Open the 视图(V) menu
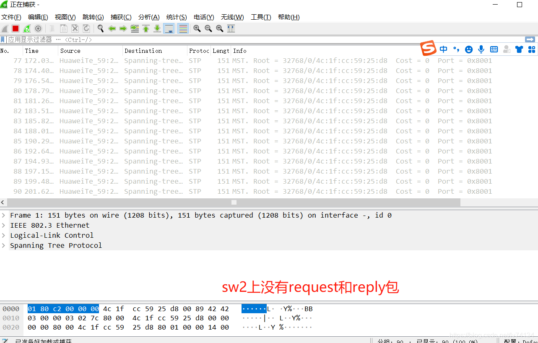Screen dimensions: 538x343 point(65,17)
